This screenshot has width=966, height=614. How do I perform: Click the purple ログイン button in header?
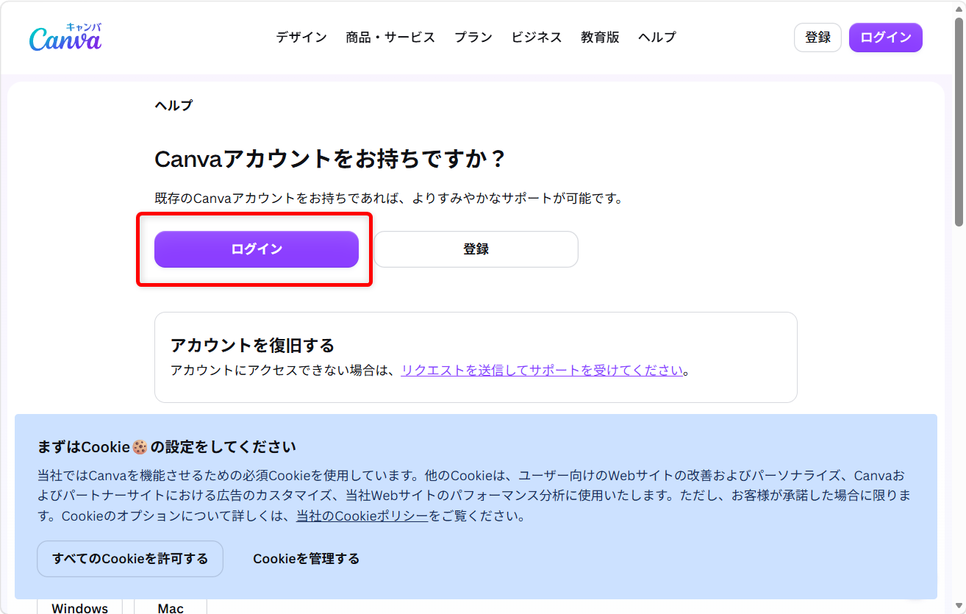[x=886, y=38]
